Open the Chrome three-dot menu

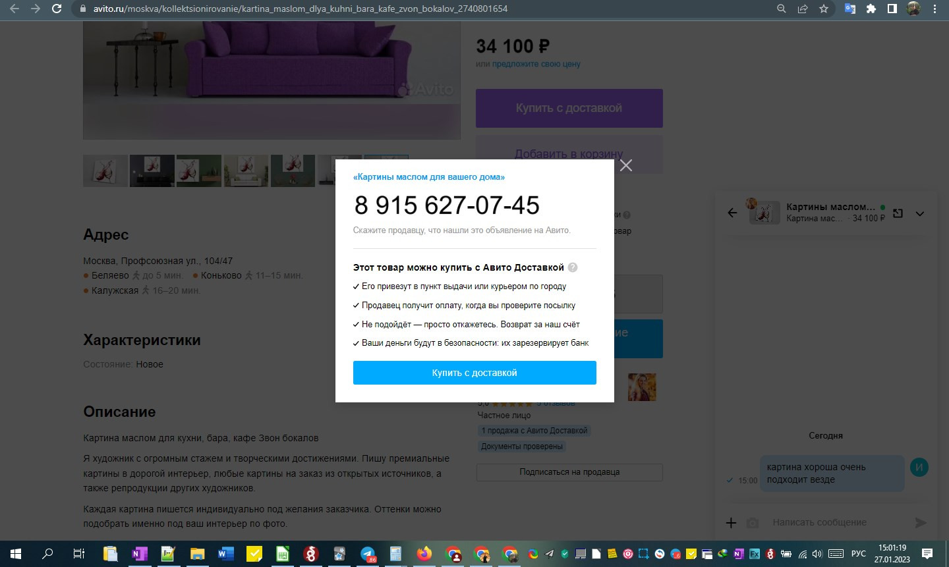935,9
